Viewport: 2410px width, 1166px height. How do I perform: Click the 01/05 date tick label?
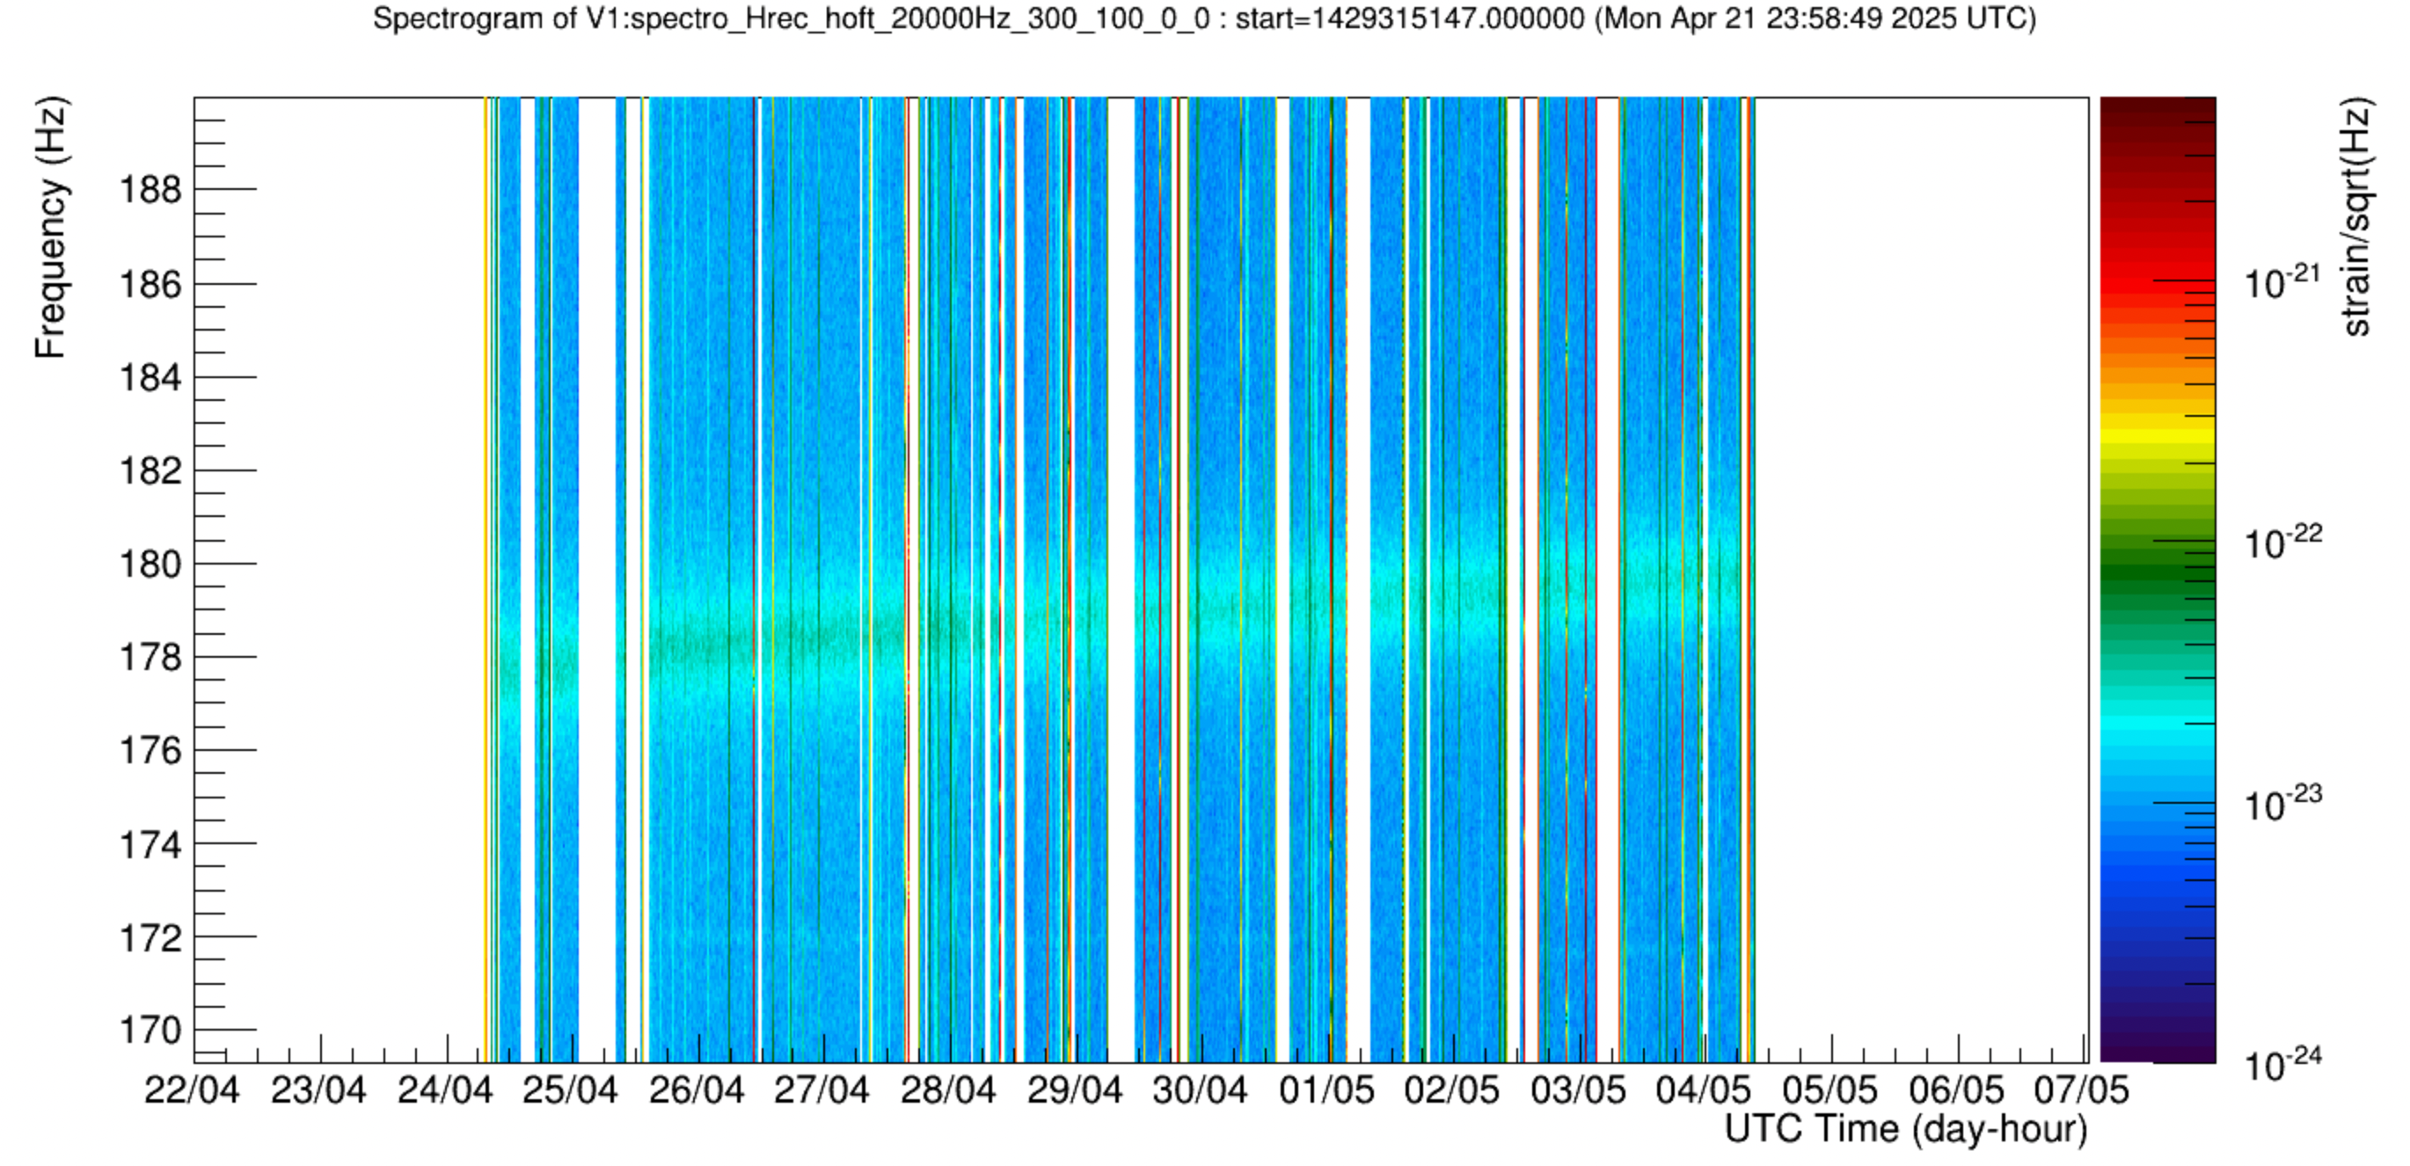coord(1326,1090)
